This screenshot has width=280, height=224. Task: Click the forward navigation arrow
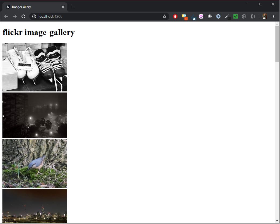point(15,16)
